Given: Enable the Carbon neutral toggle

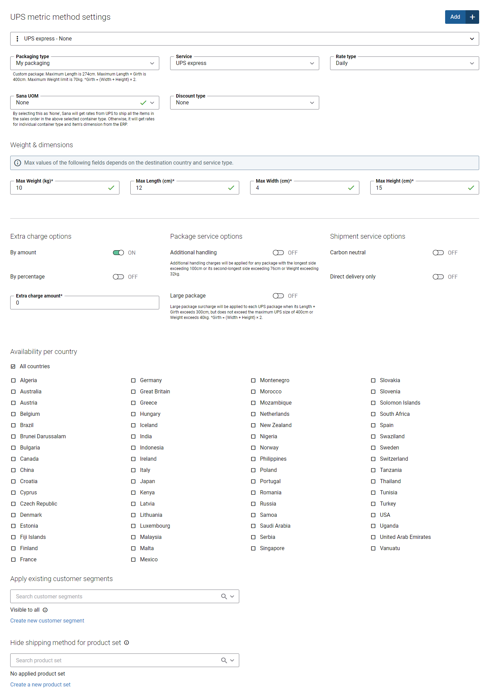Looking at the screenshot, I should (438, 253).
